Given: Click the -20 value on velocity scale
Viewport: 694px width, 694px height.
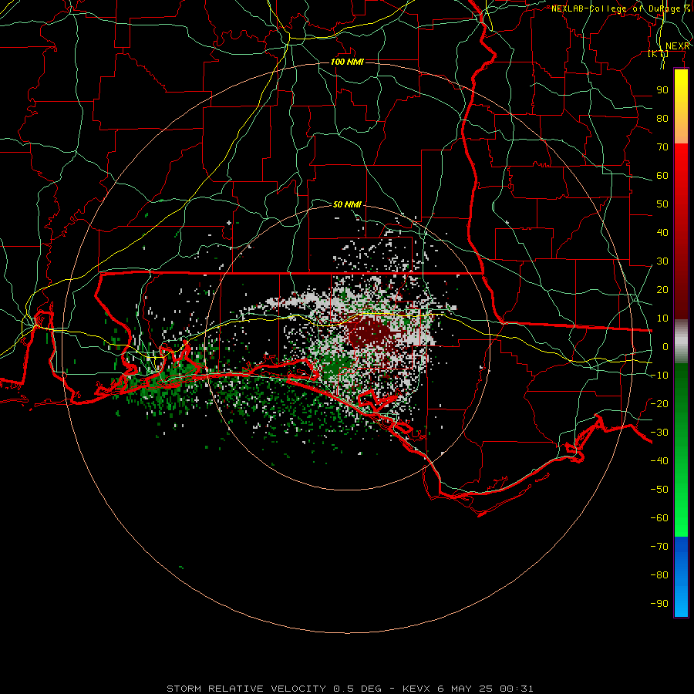Looking at the screenshot, I should (659, 403).
